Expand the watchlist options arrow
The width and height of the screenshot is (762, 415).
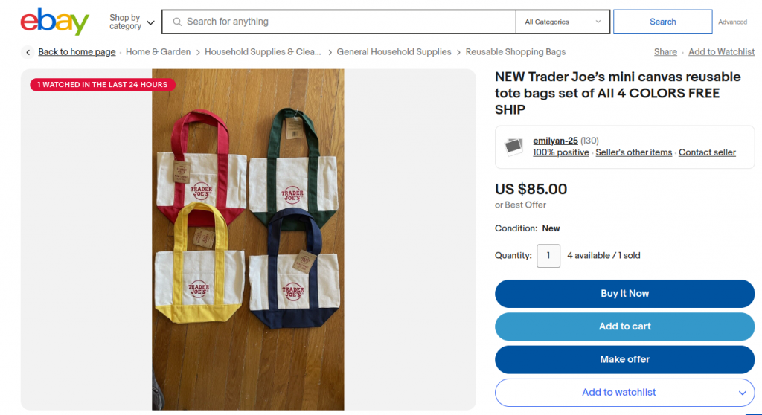coord(743,392)
